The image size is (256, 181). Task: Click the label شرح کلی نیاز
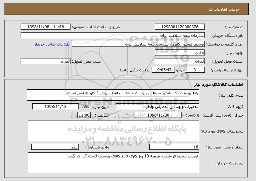[x=231, y=96]
